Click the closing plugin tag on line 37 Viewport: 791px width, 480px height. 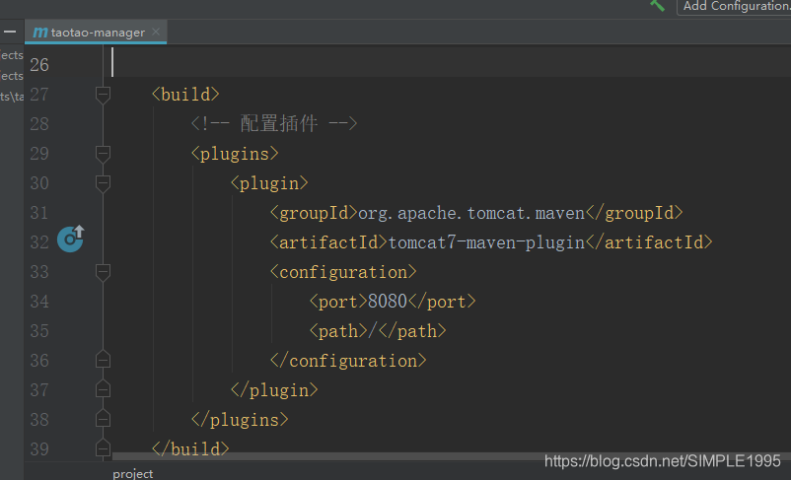coord(274,389)
